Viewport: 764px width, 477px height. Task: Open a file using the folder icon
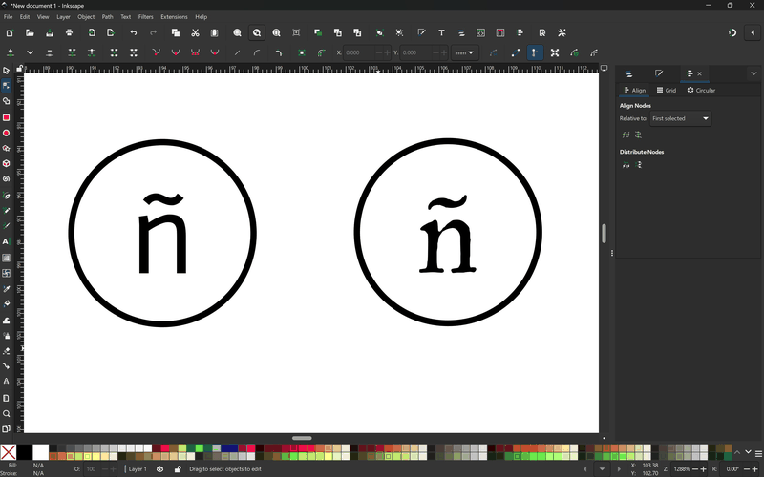[30, 32]
